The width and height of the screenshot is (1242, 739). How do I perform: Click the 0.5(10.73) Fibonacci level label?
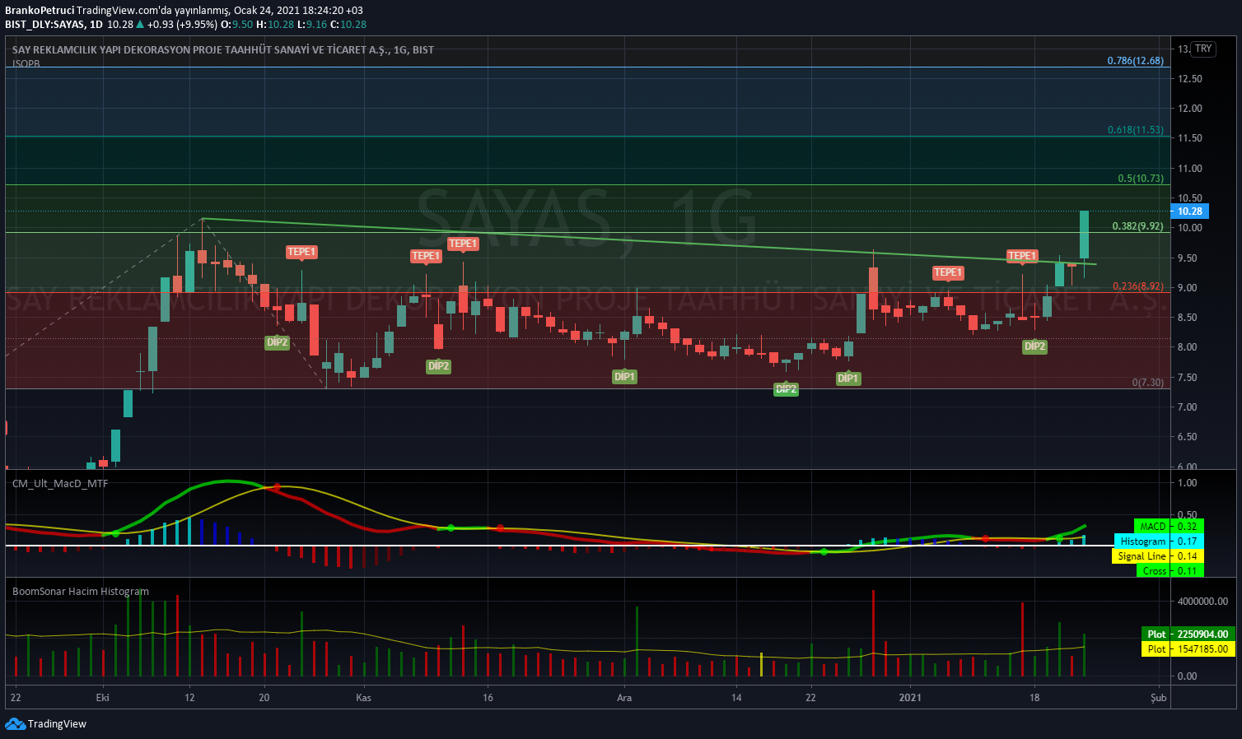1141,179
